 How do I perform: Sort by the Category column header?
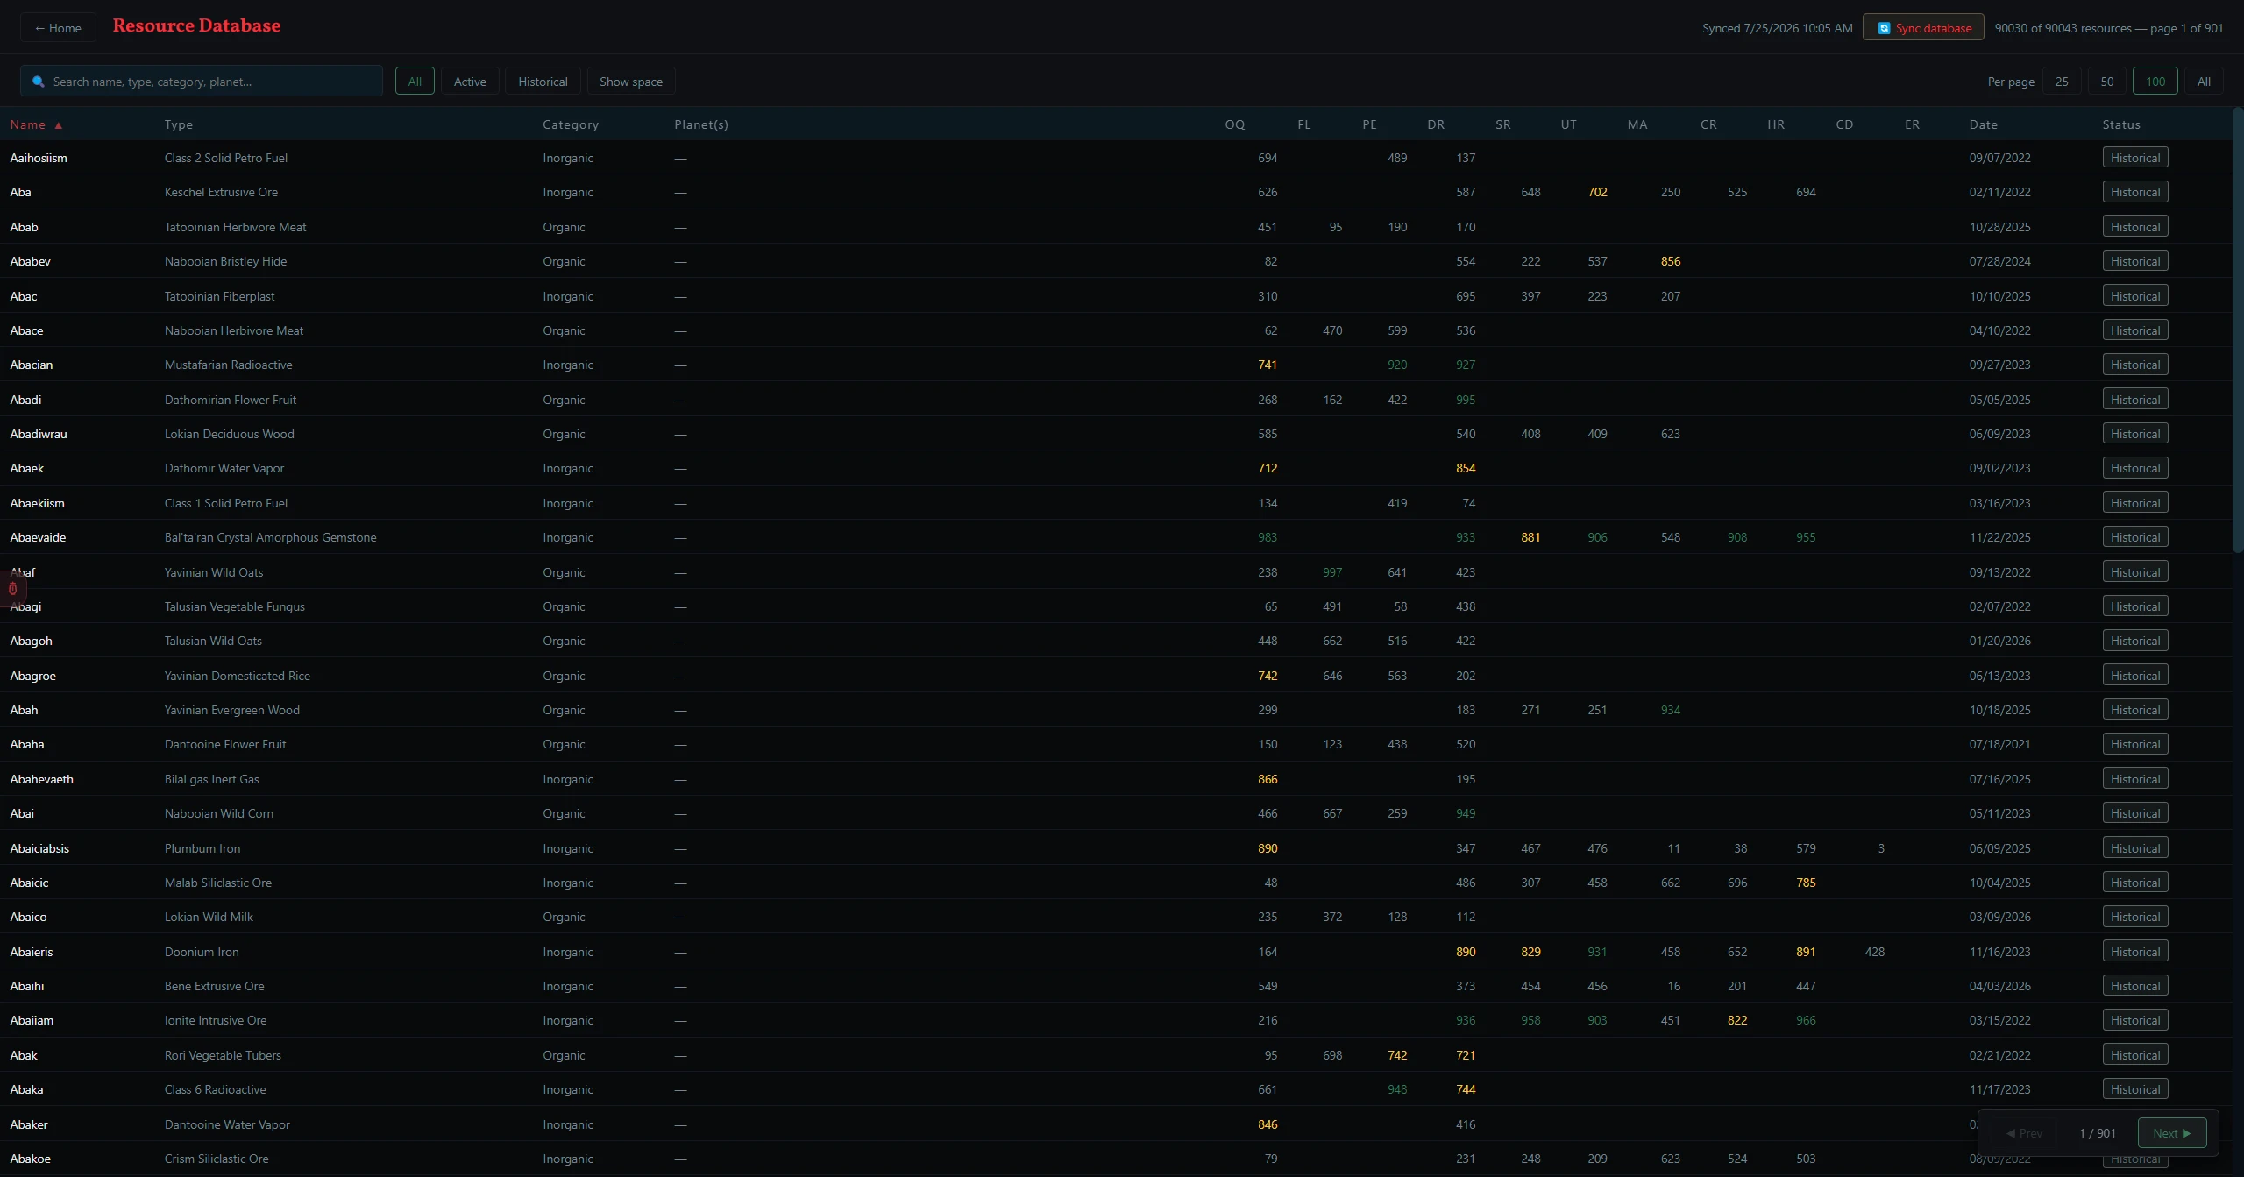tap(571, 124)
